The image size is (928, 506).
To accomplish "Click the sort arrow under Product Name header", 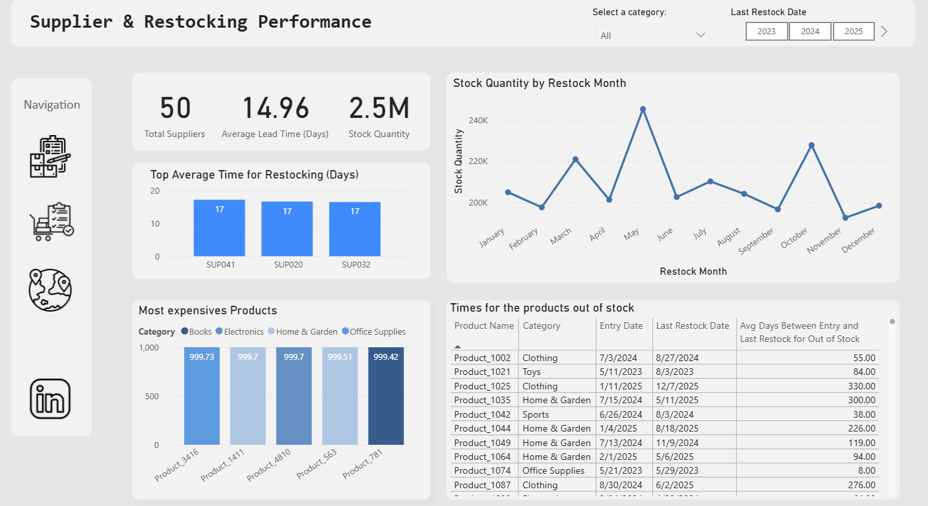I will tap(458, 346).
